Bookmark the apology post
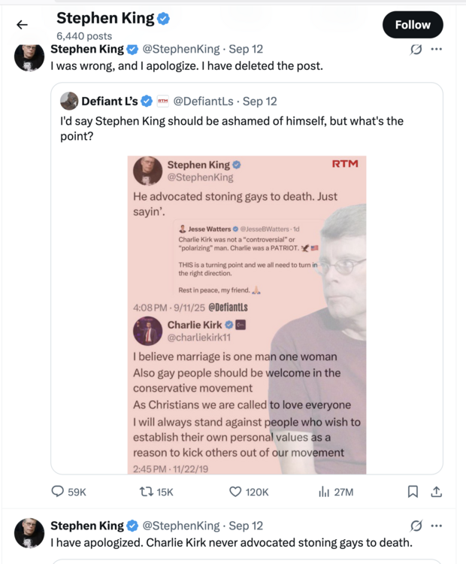This screenshot has width=466, height=564. [413, 492]
